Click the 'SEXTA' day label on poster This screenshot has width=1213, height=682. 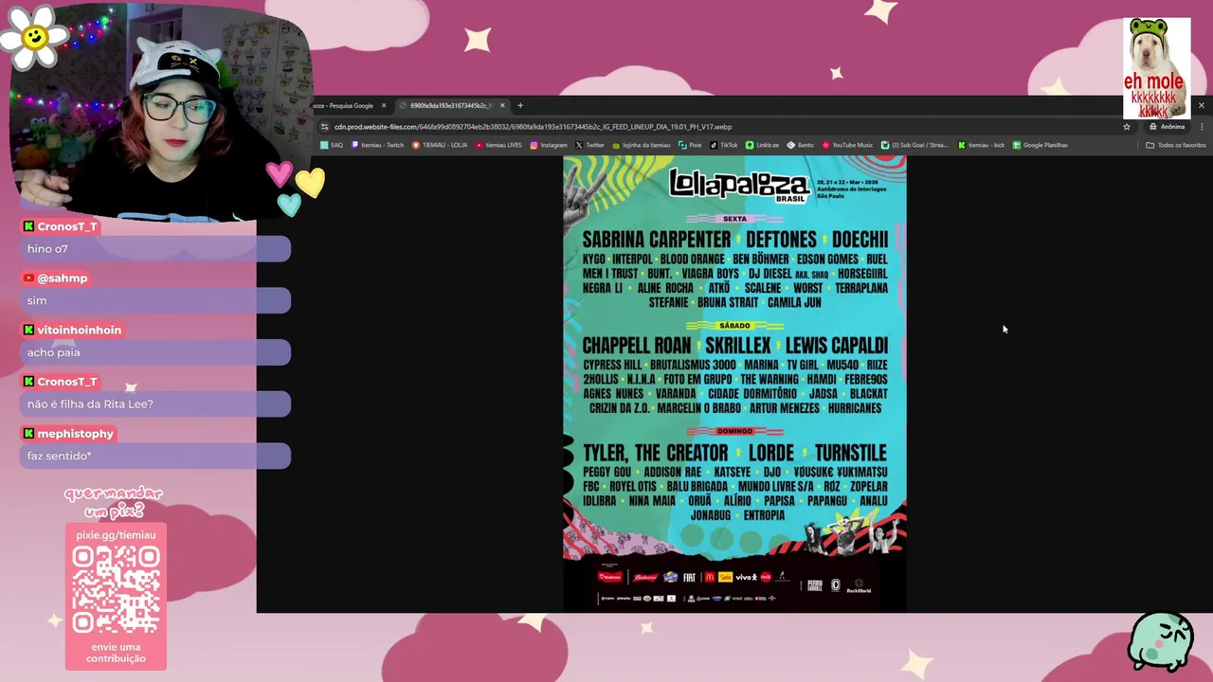point(734,219)
